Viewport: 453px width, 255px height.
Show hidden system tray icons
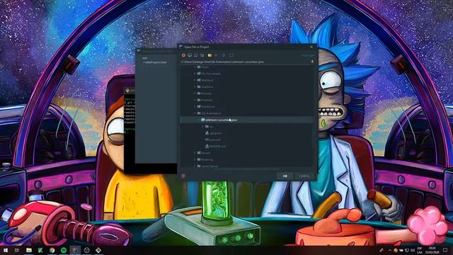[389, 250]
